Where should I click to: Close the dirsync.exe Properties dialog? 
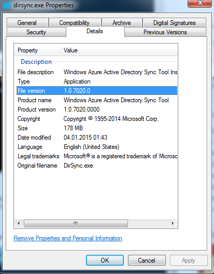point(199,4)
